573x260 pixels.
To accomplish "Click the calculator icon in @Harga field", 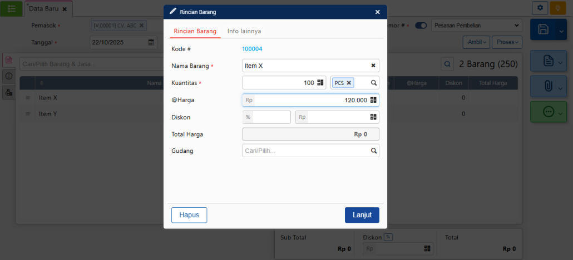I will (373, 100).
